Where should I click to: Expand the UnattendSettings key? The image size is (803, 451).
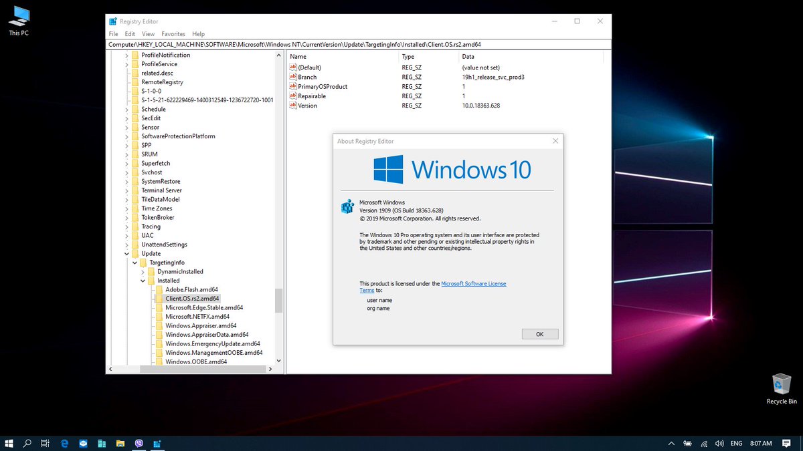(x=126, y=245)
